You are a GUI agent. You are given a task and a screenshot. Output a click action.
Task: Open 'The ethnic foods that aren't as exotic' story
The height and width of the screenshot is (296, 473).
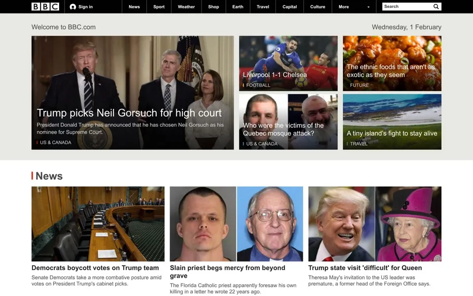391,71
